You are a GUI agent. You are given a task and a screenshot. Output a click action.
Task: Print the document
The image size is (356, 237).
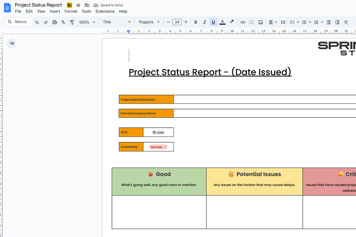(x=55, y=22)
